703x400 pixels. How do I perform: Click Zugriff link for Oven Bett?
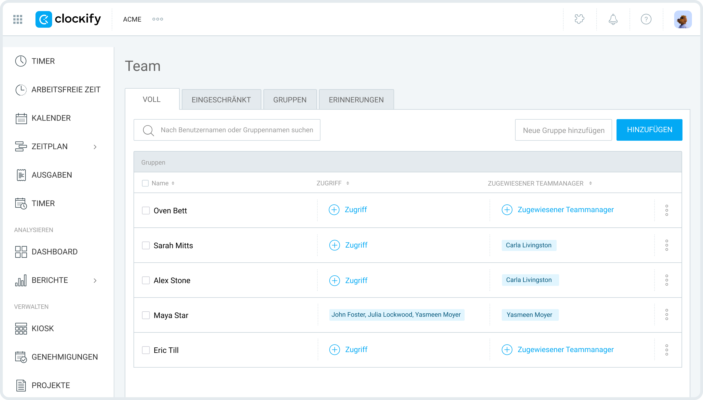pyautogui.click(x=356, y=210)
